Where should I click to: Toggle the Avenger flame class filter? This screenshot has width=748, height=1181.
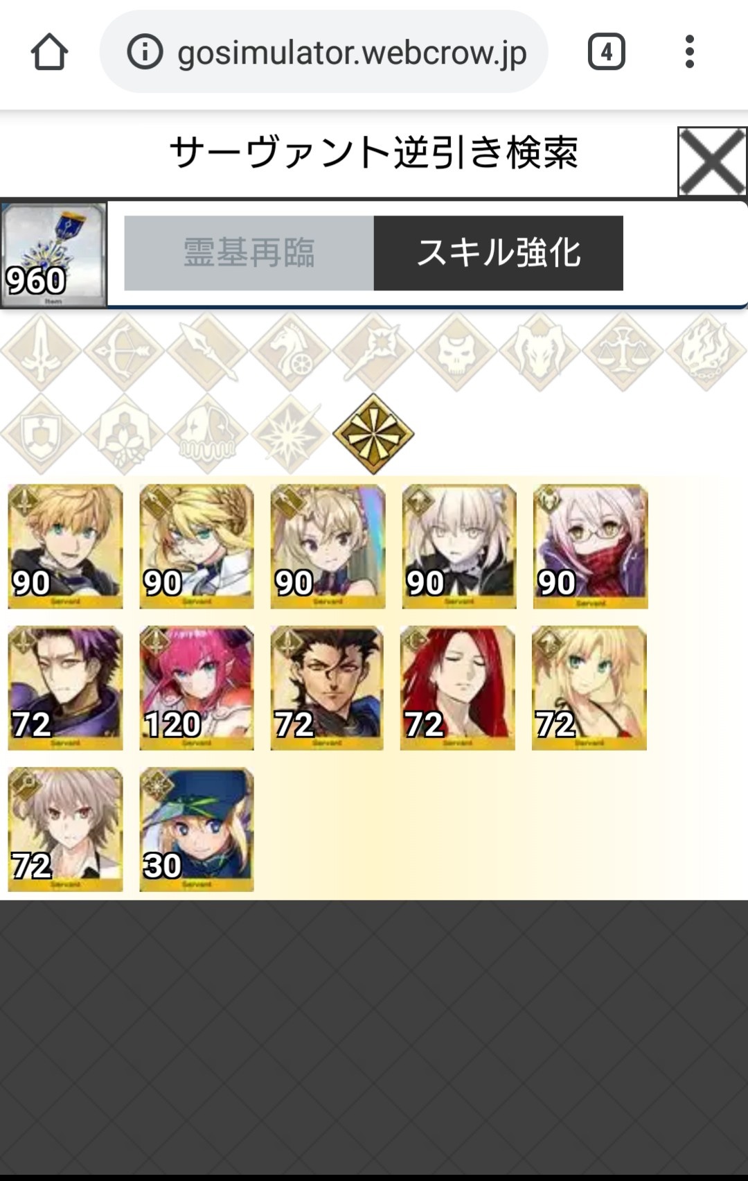pyautogui.click(x=706, y=351)
